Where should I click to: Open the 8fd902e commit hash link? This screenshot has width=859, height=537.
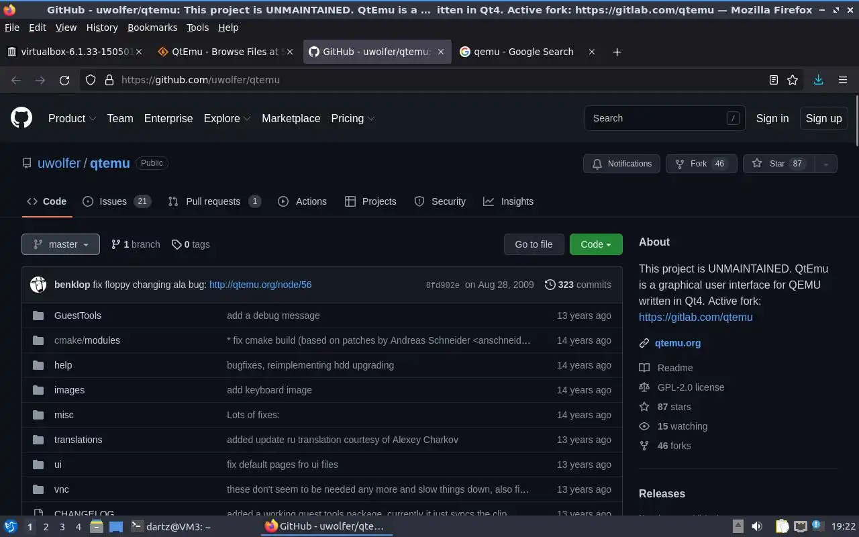pyautogui.click(x=442, y=285)
